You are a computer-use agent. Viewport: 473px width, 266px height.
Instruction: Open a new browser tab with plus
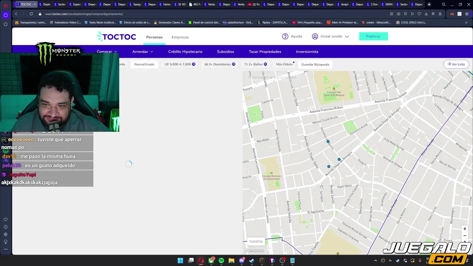[x=429, y=4]
